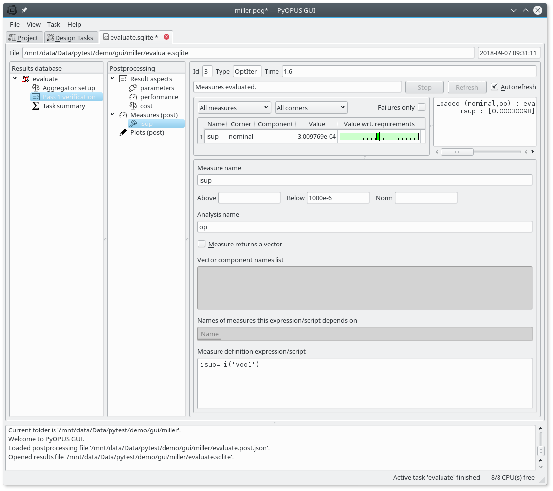The width and height of the screenshot is (553, 491).
Task: Click the cost balance icon
Action: 133,106
